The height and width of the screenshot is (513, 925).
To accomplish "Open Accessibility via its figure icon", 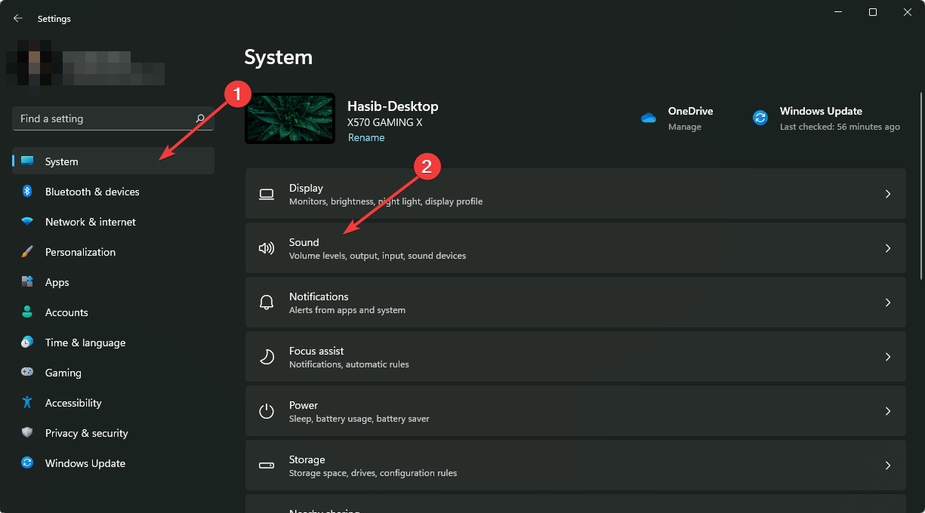I will click(x=27, y=403).
